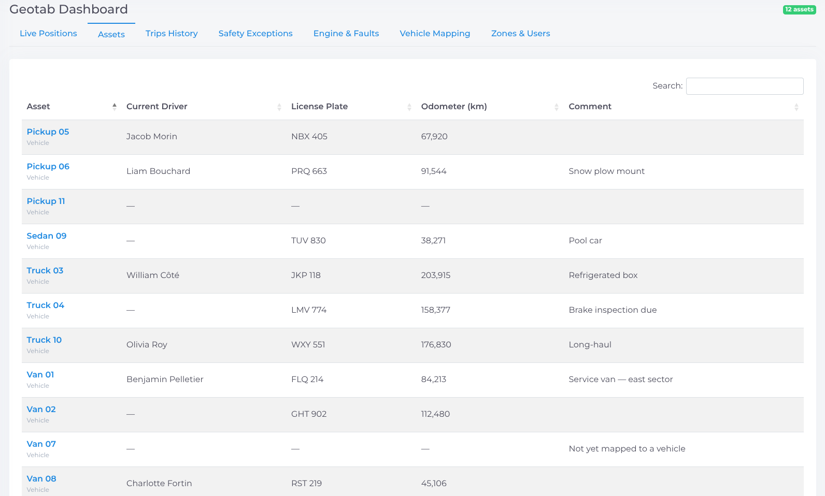Image resolution: width=825 pixels, height=496 pixels.
Task: Open the Pickup 05 asset link
Action: pos(48,132)
